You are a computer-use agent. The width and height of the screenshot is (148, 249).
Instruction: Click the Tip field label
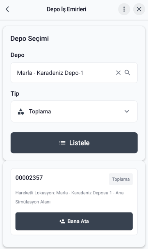point(15,94)
